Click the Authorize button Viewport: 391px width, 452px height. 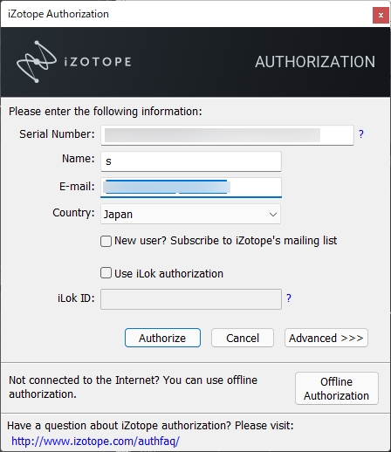click(x=162, y=338)
